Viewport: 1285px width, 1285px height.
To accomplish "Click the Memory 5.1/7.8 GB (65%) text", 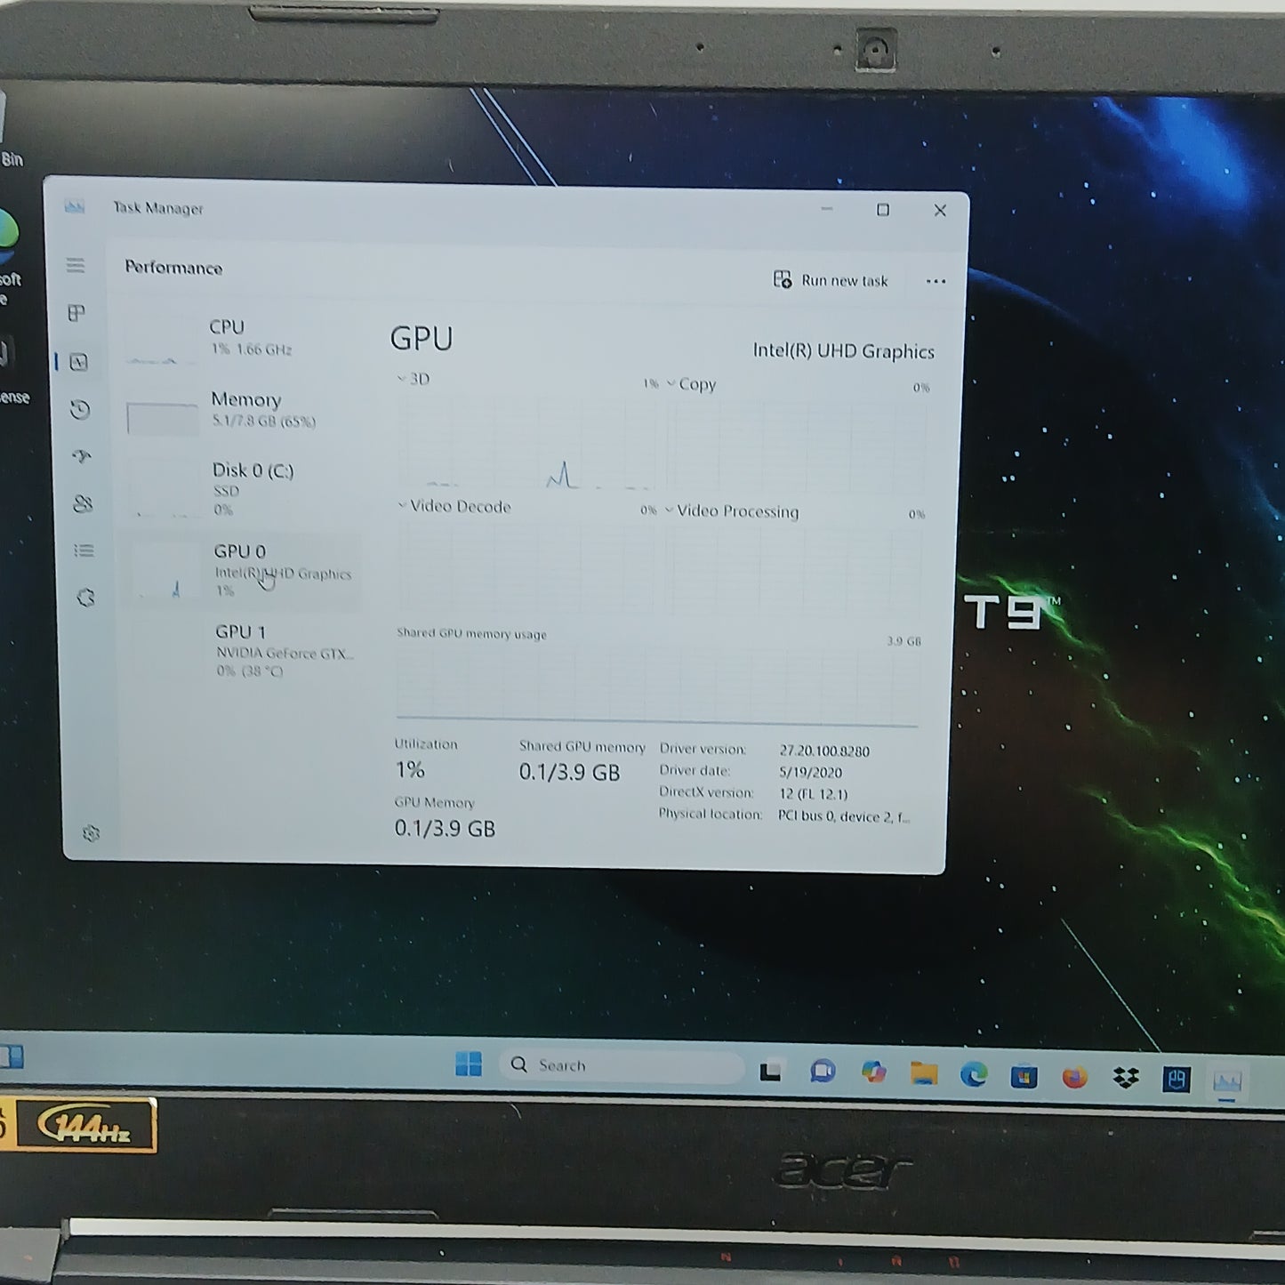I will 264,422.
